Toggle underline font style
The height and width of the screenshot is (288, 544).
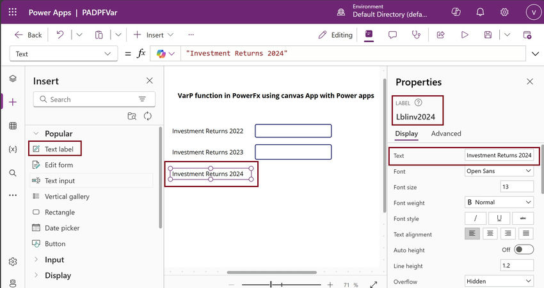499,218
